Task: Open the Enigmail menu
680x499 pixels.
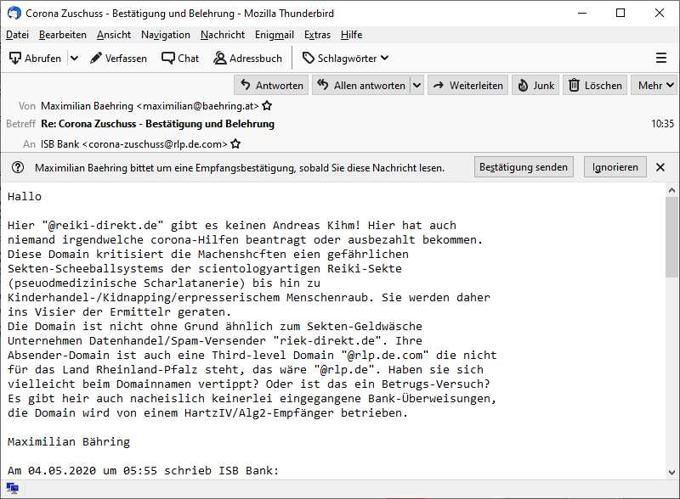Action: (275, 35)
